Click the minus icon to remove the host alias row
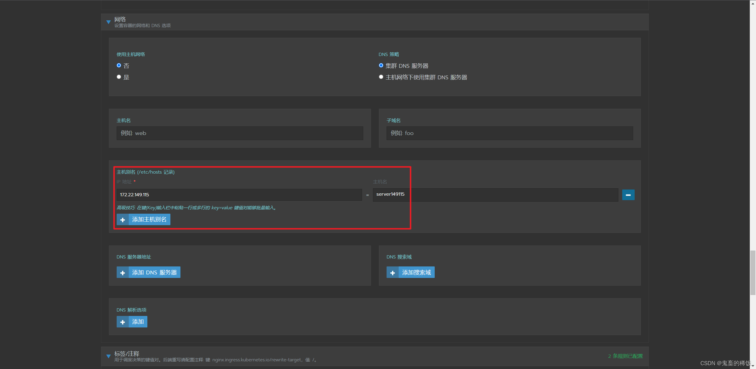 [628, 195]
